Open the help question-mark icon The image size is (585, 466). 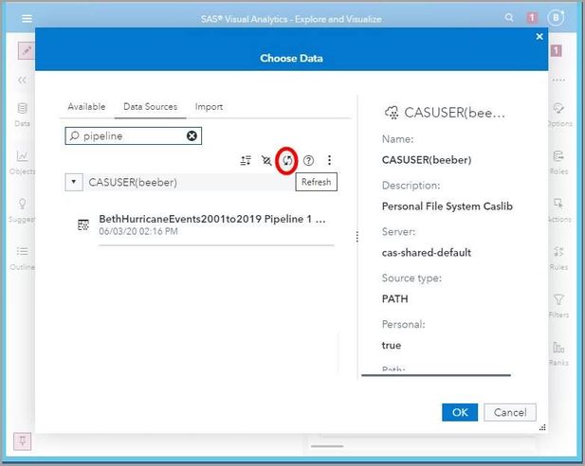(308, 160)
